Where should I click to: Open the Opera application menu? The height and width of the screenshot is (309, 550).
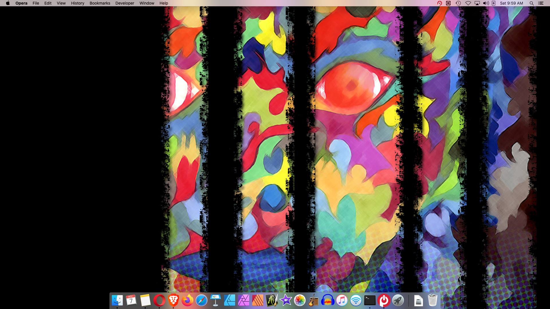click(21, 3)
